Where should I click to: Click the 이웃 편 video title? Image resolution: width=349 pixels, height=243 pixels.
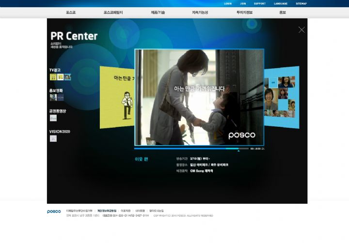142,159
